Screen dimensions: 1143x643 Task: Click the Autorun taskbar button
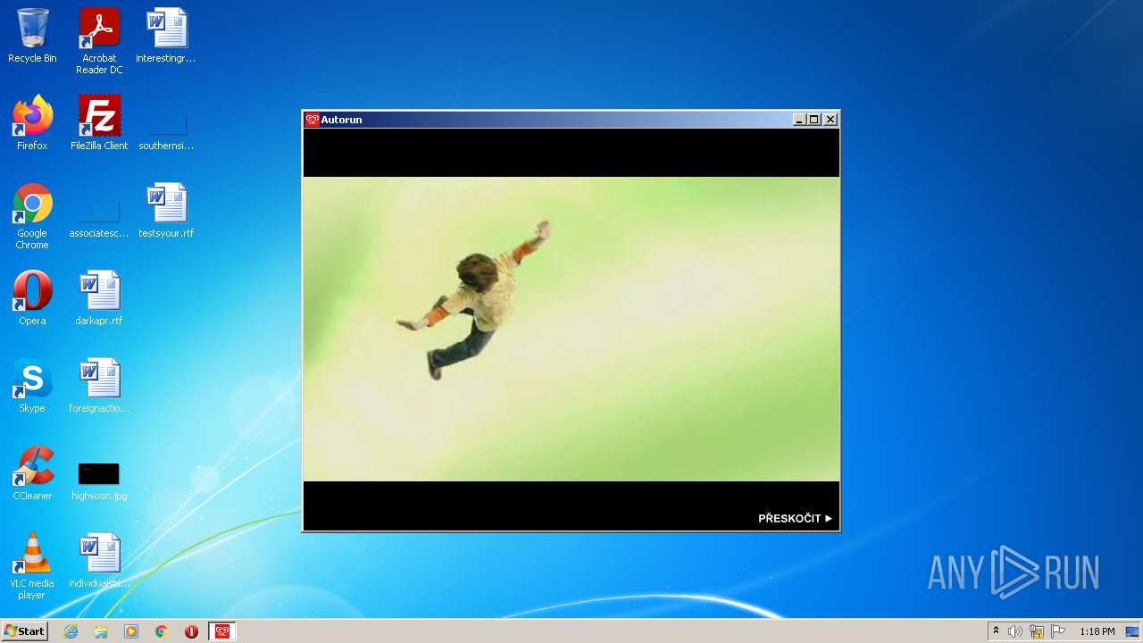222,631
